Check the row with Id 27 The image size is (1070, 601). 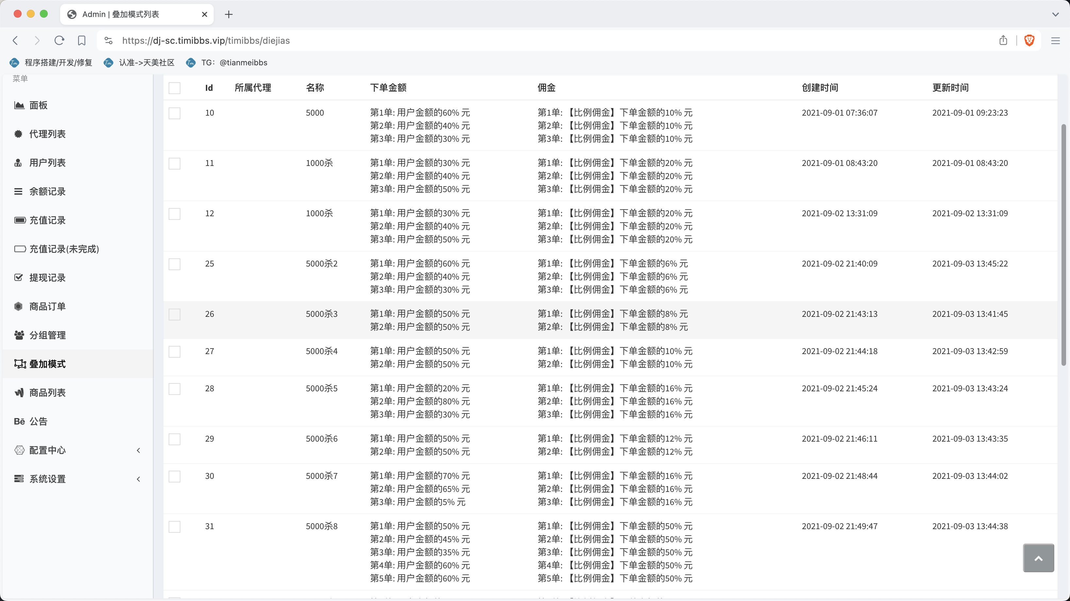(175, 351)
